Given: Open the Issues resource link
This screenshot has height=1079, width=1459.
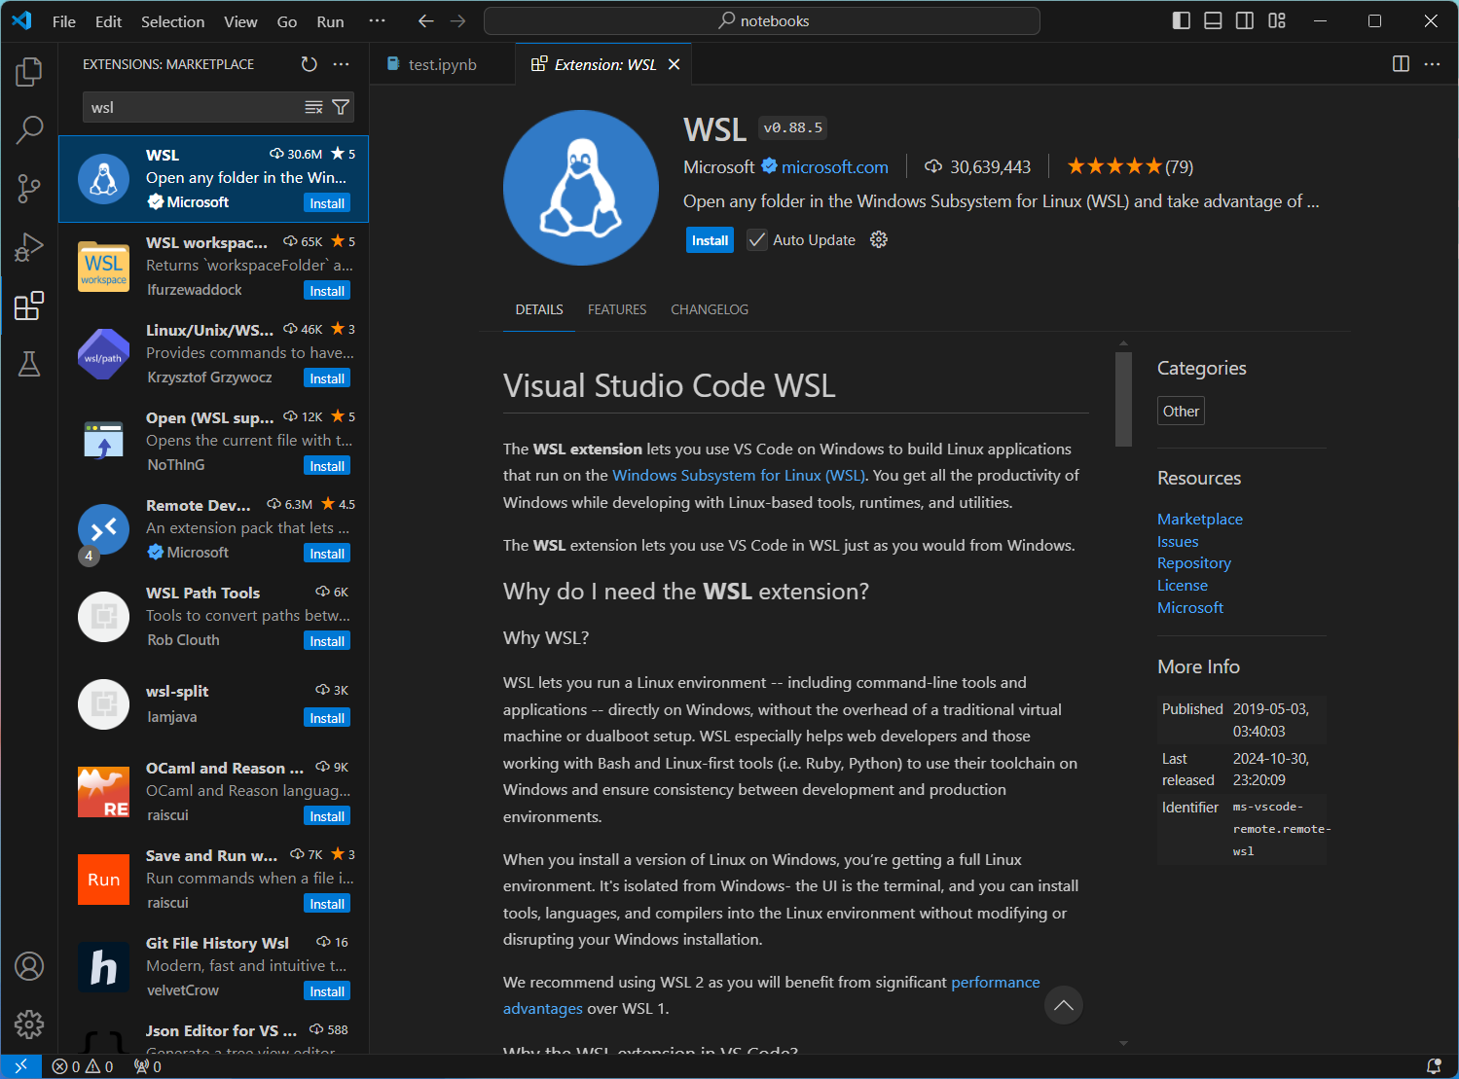Looking at the screenshot, I should (x=1178, y=542).
